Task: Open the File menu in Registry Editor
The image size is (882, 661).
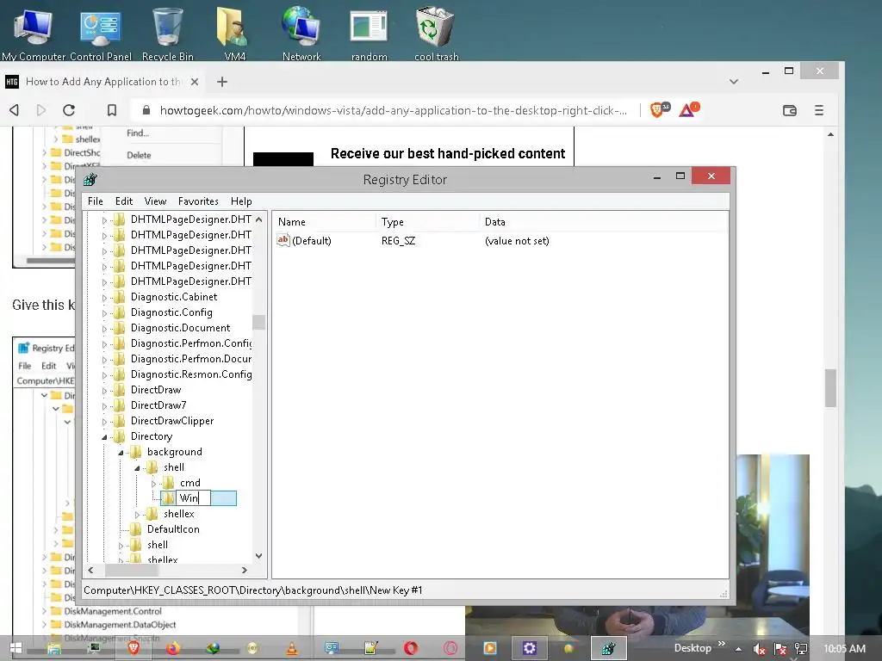Action: point(95,201)
